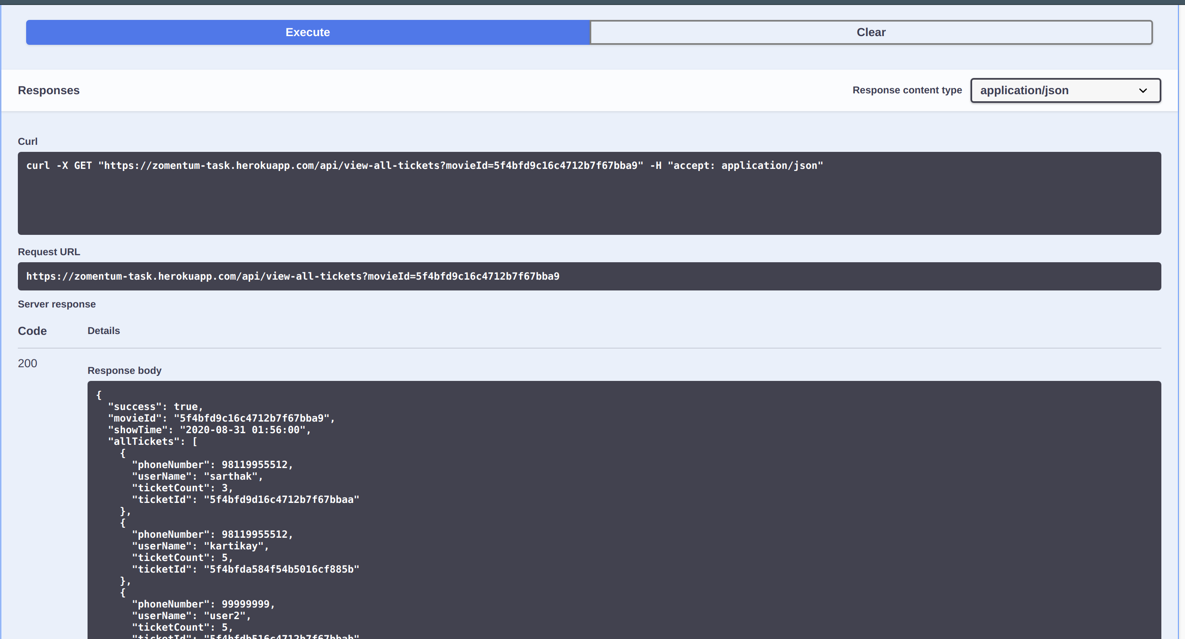Click the blue Execute button

coord(307,32)
